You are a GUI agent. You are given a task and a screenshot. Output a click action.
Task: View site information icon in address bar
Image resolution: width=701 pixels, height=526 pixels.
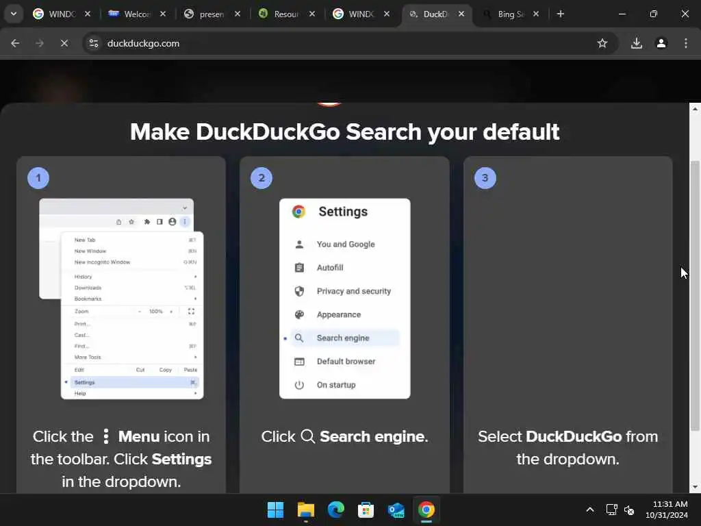click(93, 43)
